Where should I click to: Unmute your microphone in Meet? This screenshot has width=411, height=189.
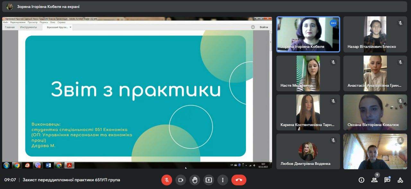pyautogui.click(x=167, y=180)
